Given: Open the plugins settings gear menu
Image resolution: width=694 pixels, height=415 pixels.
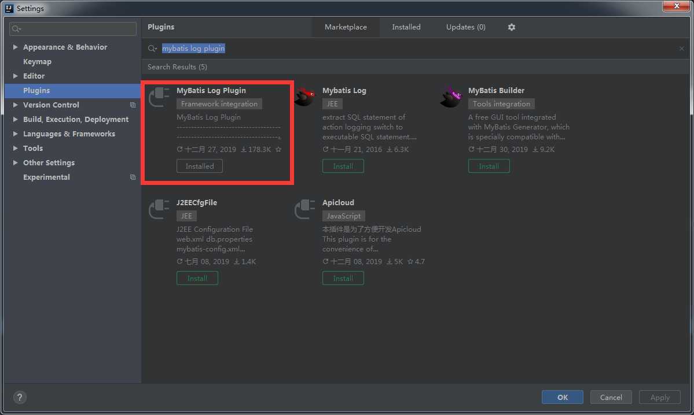Looking at the screenshot, I should point(511,27).
